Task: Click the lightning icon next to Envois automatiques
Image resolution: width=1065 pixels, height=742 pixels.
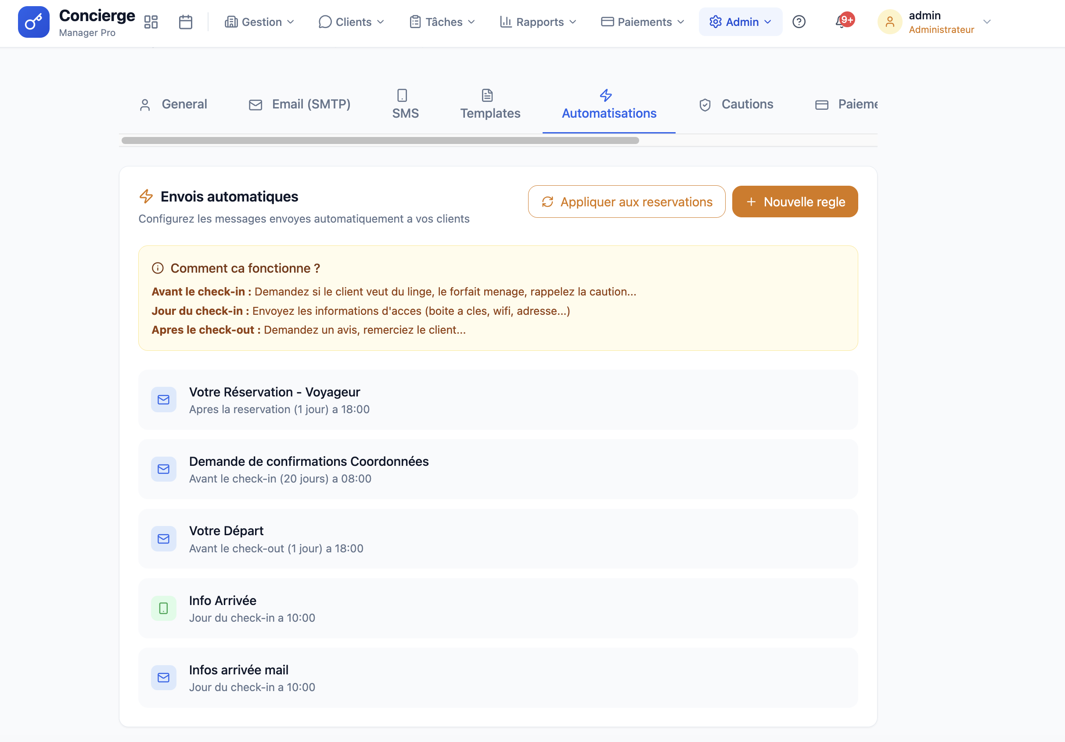Action: click(146, 196)
